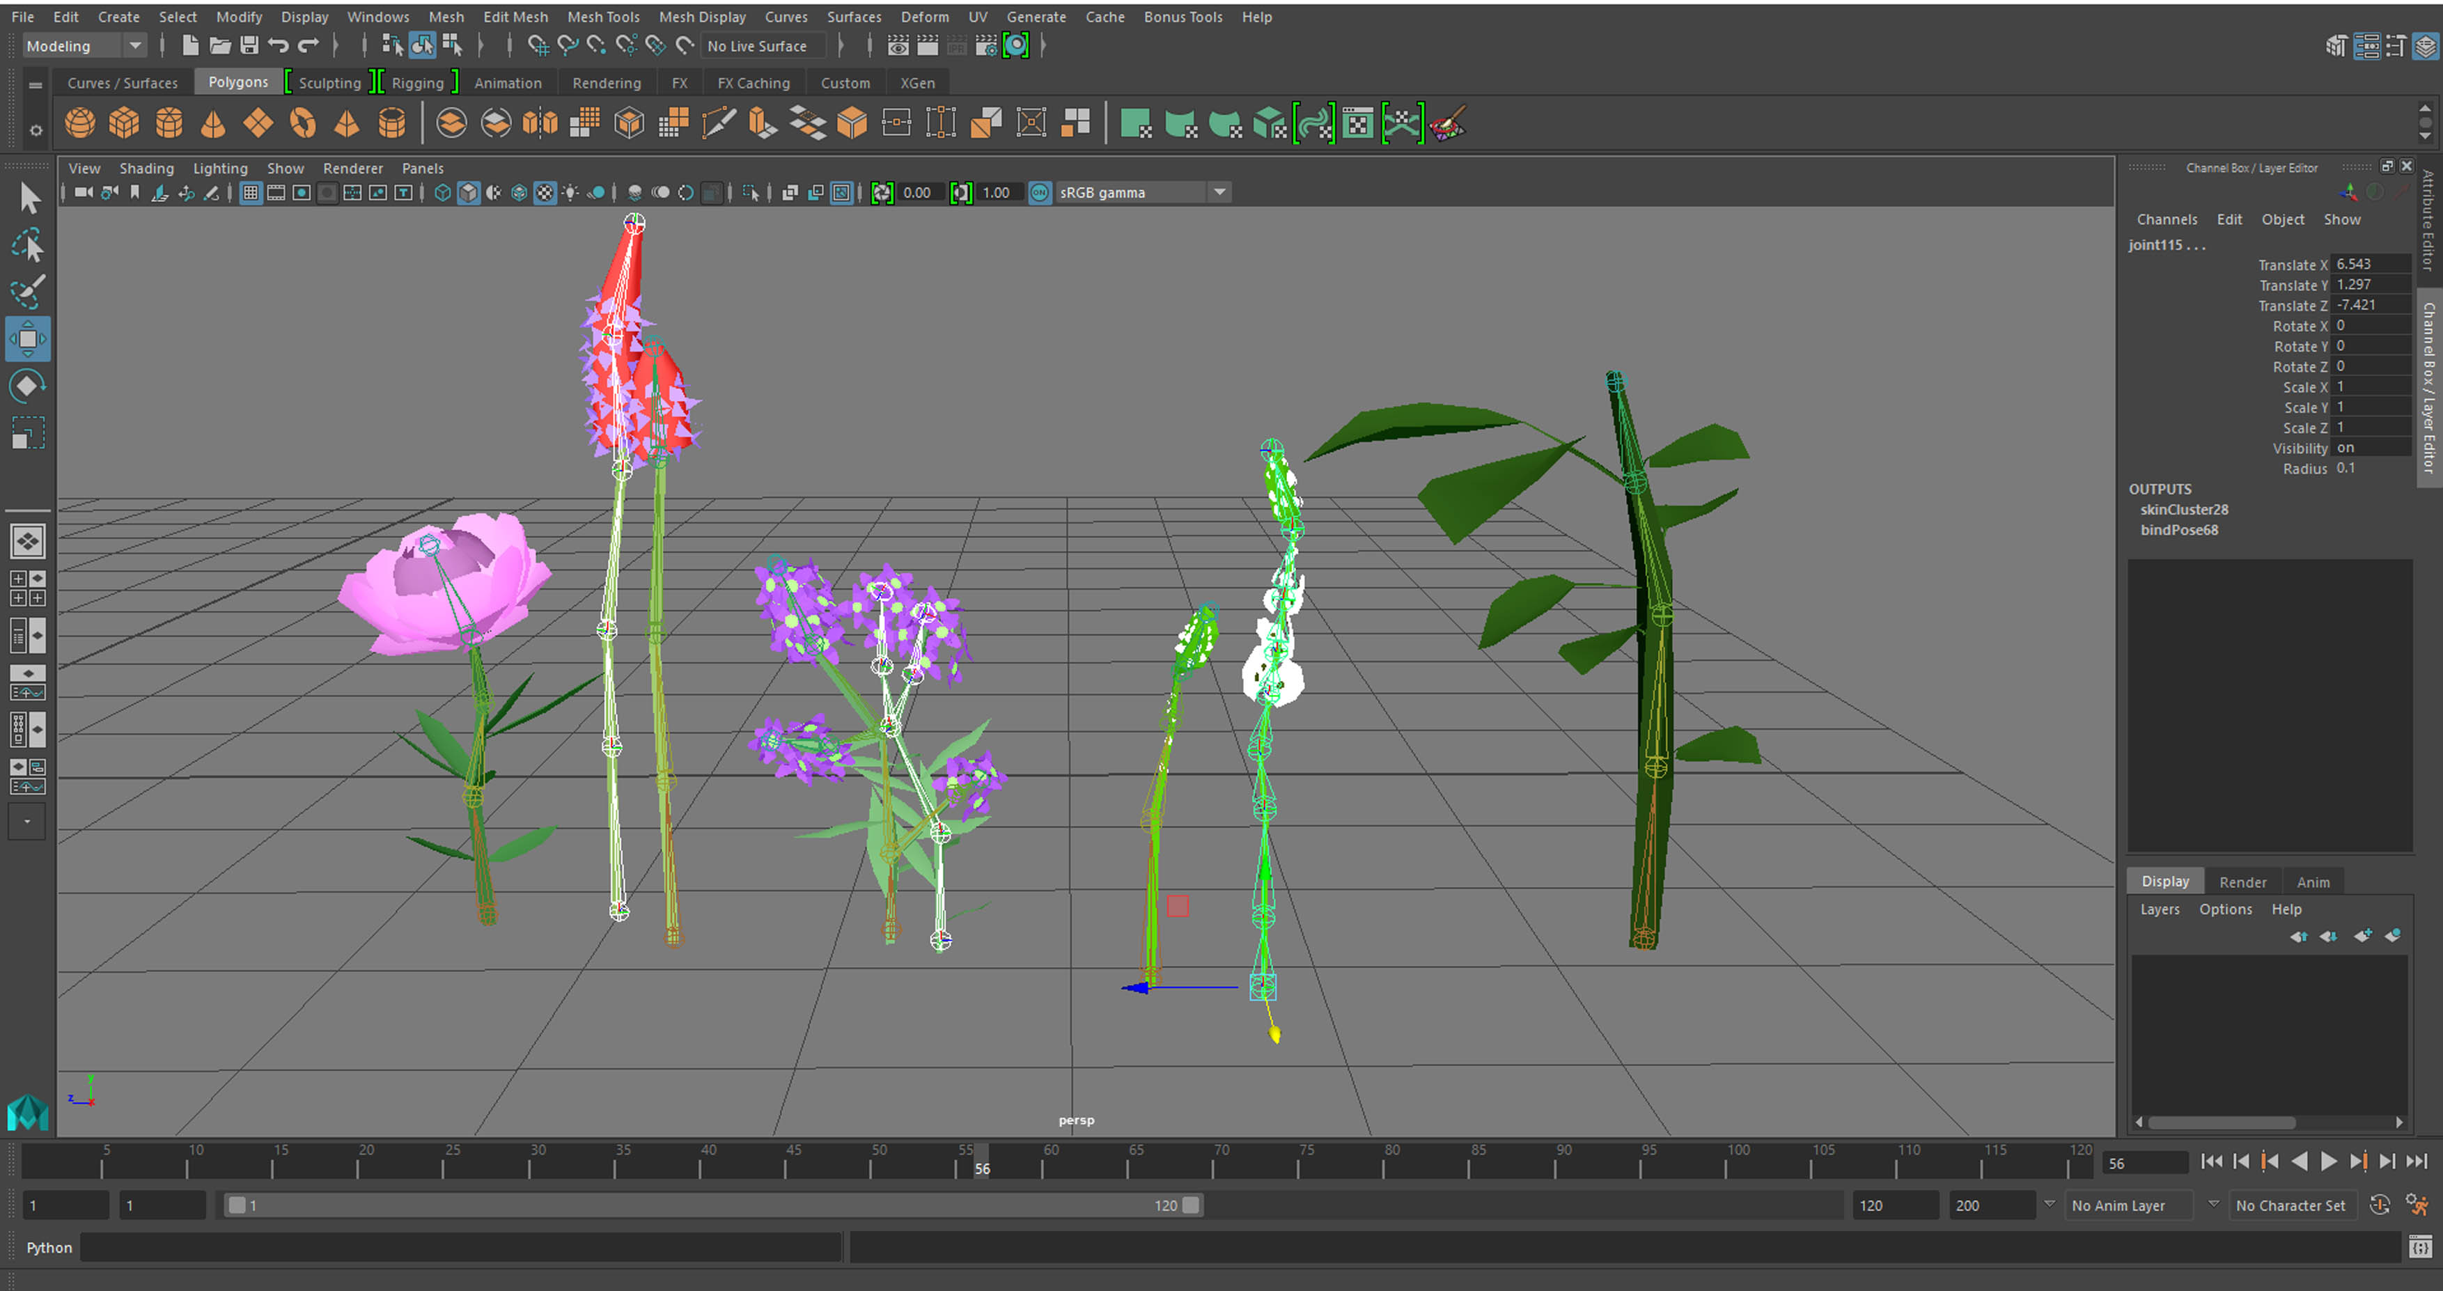The width and height of the screenshot is (2443, 1291).
Task: Select the Multi-Cut tool on the shelf
Action: click(x=721, y=123)
